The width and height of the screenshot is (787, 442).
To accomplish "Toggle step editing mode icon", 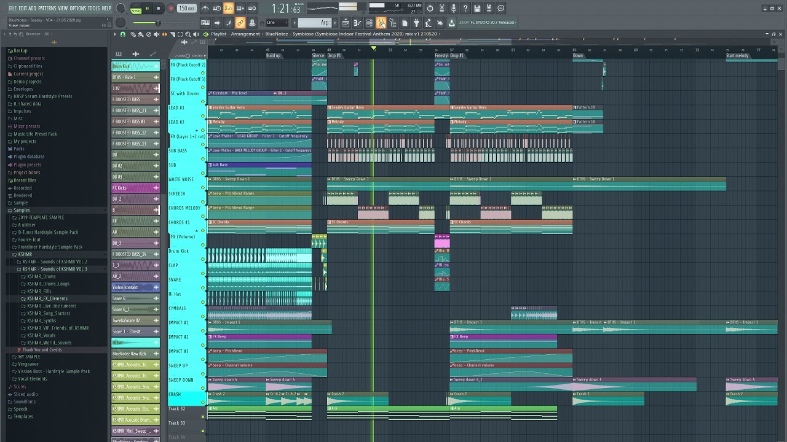I will point(228,23).
